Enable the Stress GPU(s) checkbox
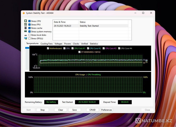 (29, 38)
